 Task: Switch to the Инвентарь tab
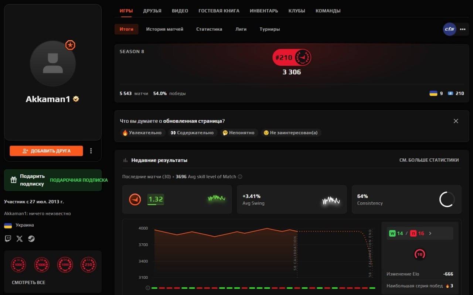click(264, 11)
